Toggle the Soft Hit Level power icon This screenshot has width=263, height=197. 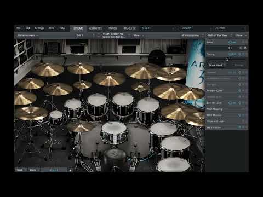point(240,103)
